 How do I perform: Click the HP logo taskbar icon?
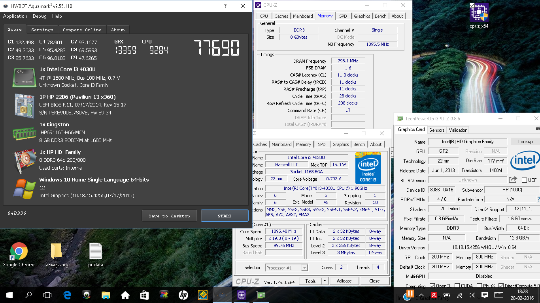pos(183,295)
